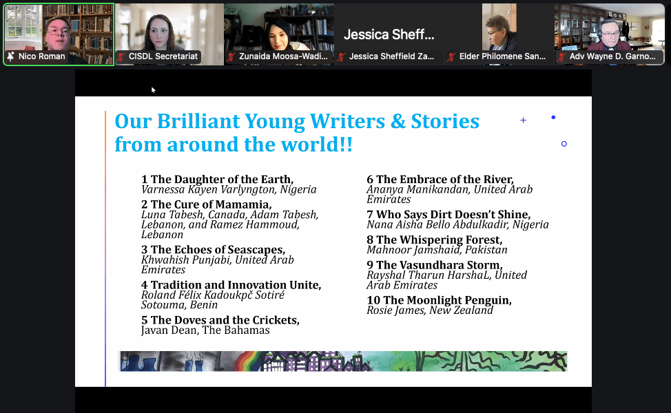Click Adv Wayne D. Garno's muted mic icon
Screen dimensions: 671x413
click(562, 56)
